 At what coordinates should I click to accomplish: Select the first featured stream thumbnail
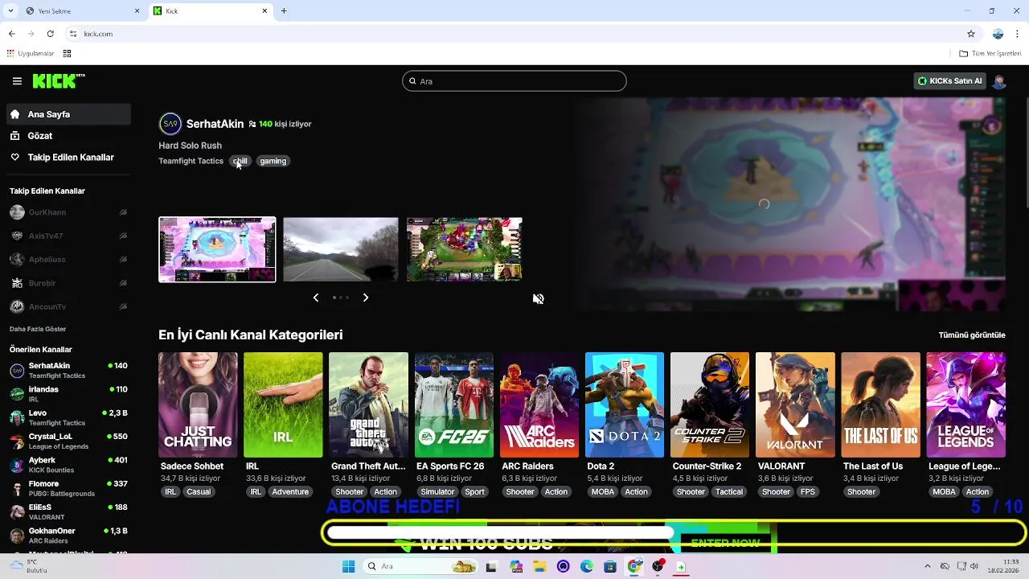(x=217, y=249)
